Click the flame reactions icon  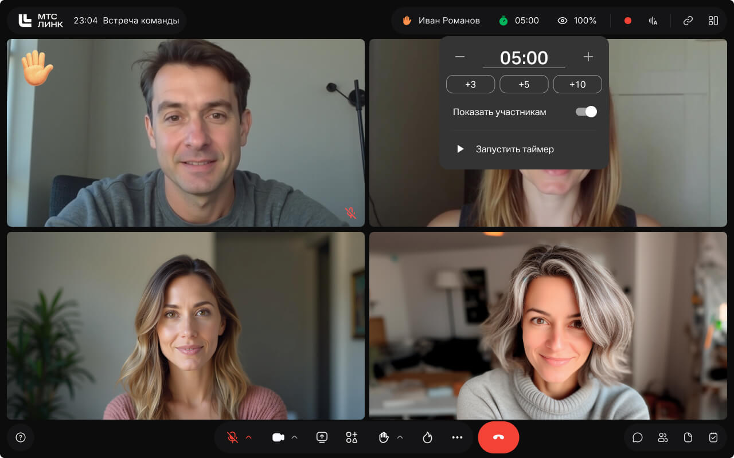(427, 437)
